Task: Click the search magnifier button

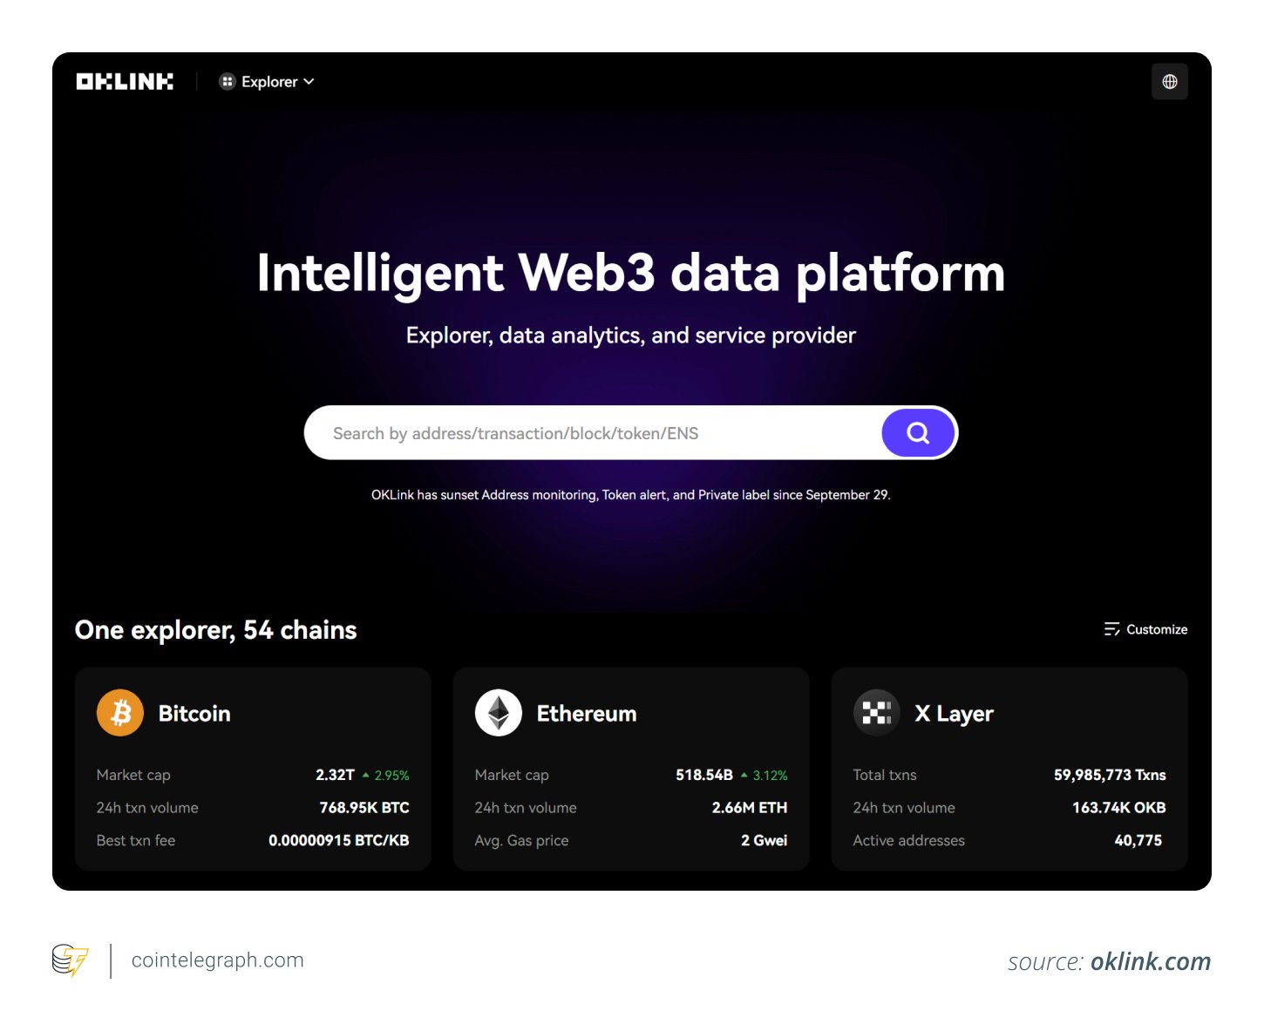Action: click(x=918, y=433)
